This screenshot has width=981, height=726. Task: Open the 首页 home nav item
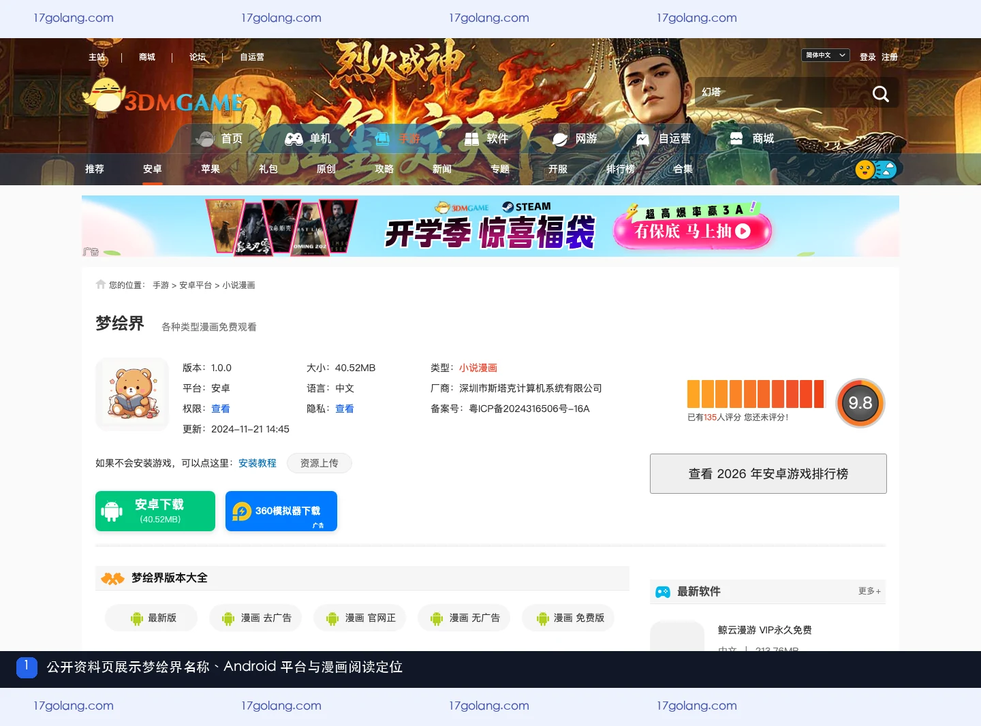coord(219,139)
